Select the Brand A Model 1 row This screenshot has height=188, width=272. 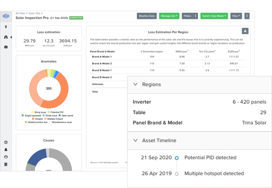168,57
